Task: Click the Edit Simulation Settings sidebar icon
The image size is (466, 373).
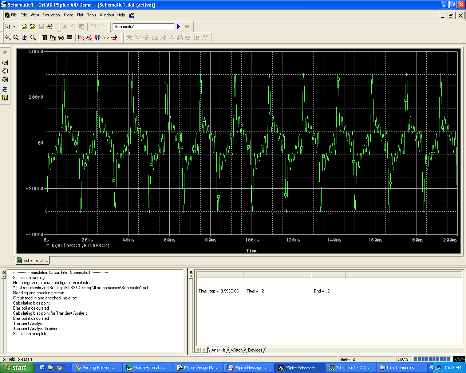Action: pyautogui.click(x=5, y=89)
